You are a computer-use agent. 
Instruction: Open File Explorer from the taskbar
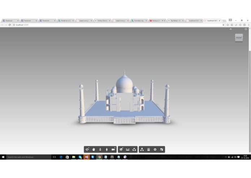point(74,157)
